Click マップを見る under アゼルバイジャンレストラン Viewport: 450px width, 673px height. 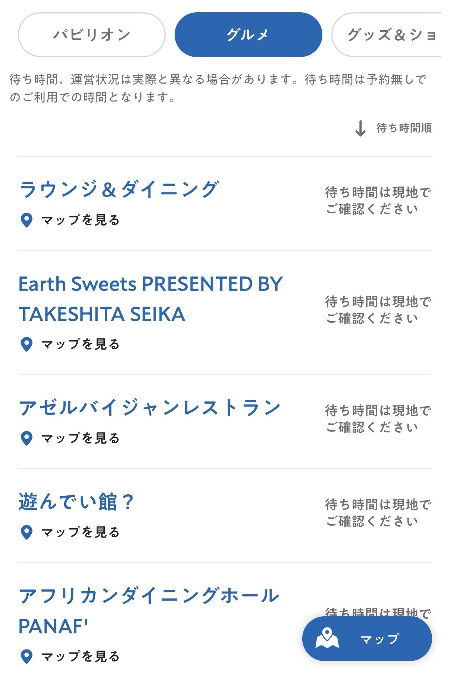coord(80,438)
